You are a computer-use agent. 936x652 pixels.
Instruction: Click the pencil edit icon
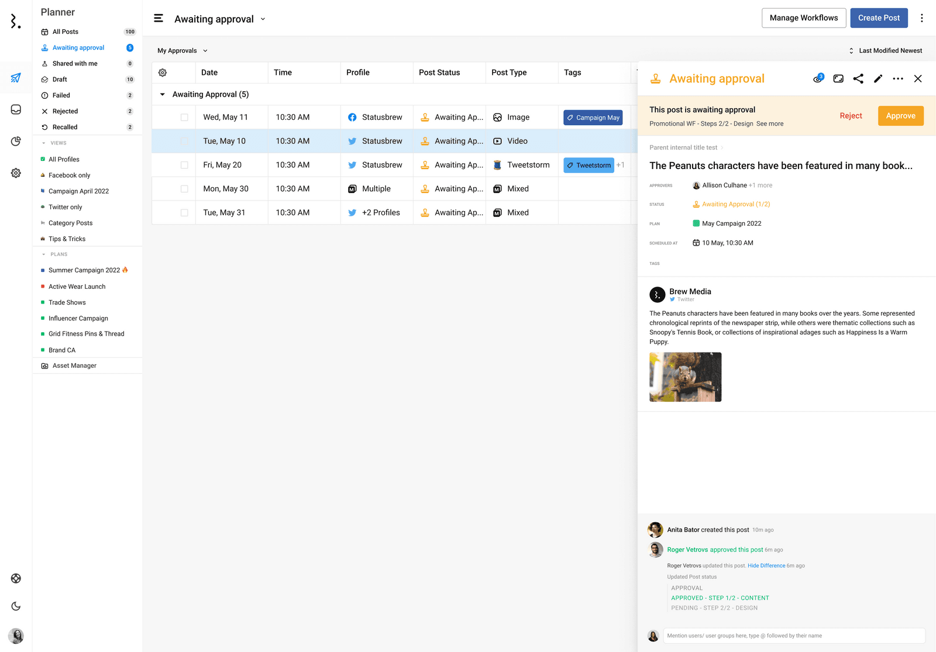878,79
